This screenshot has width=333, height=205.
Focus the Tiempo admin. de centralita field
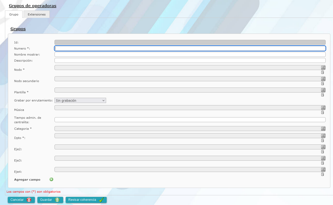pyautogui.click(x=190, y=120)
